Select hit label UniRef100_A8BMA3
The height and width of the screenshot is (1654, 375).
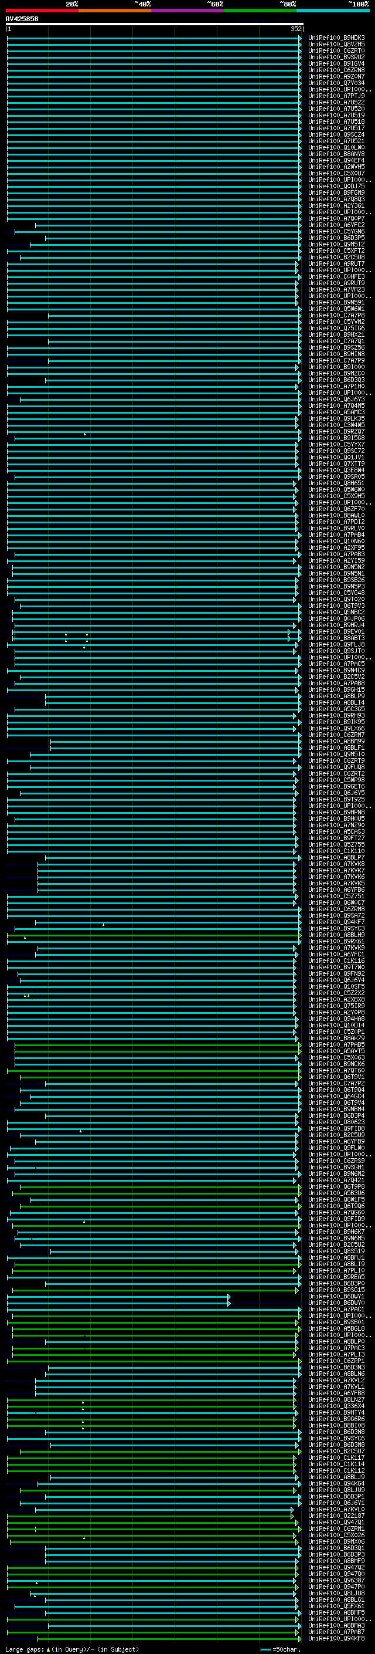click(x=336, y=1625)
